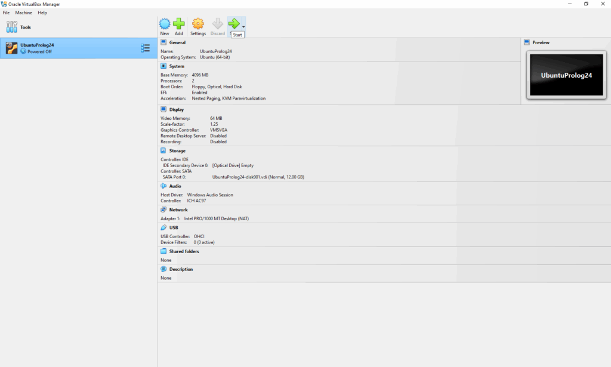Click the Powered Off status icon
The height and width of the screenshot is (367, 611).
(x=23, y=51)
